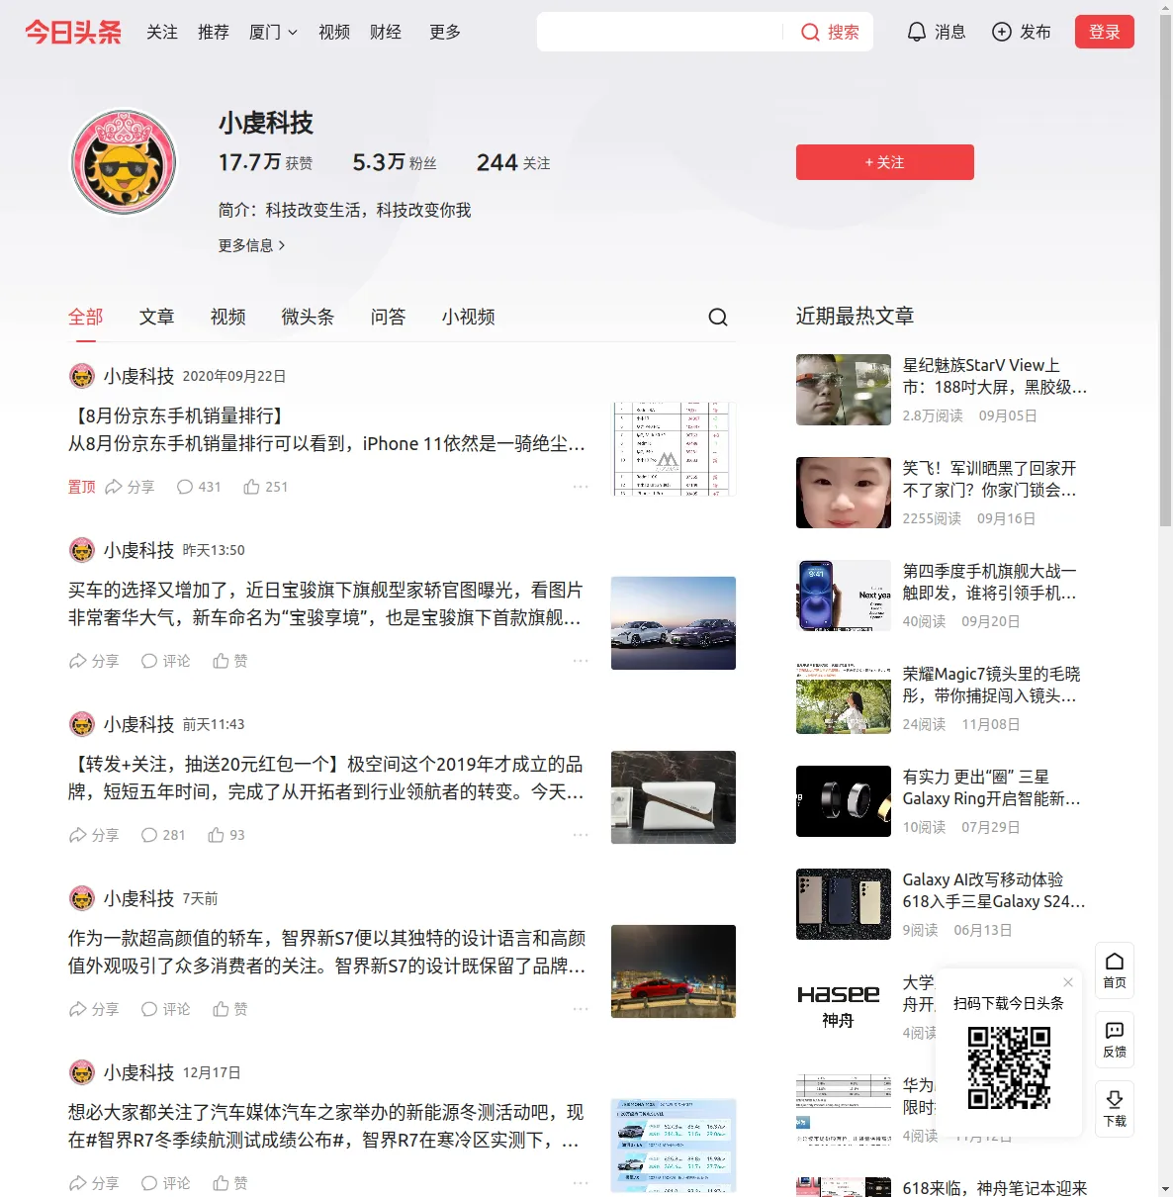The width and height of the screenshot is (1173, 1197).
Task: Share the 智界R7 冬测 post
Action: click(94, 1183)
